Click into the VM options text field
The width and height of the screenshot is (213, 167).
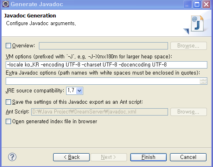106,65
